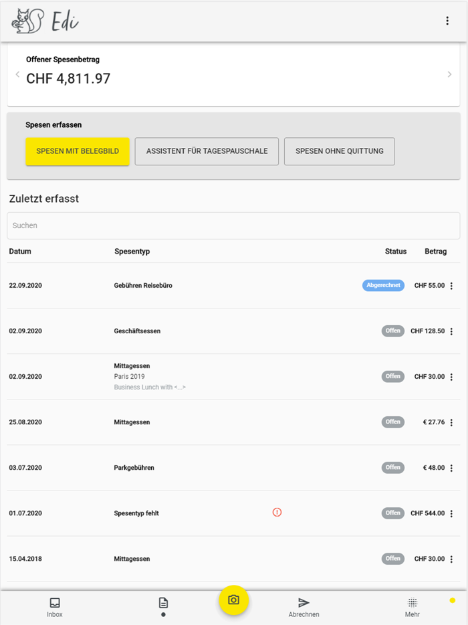Click the Gebühren Reisebüro expense type

143,285
